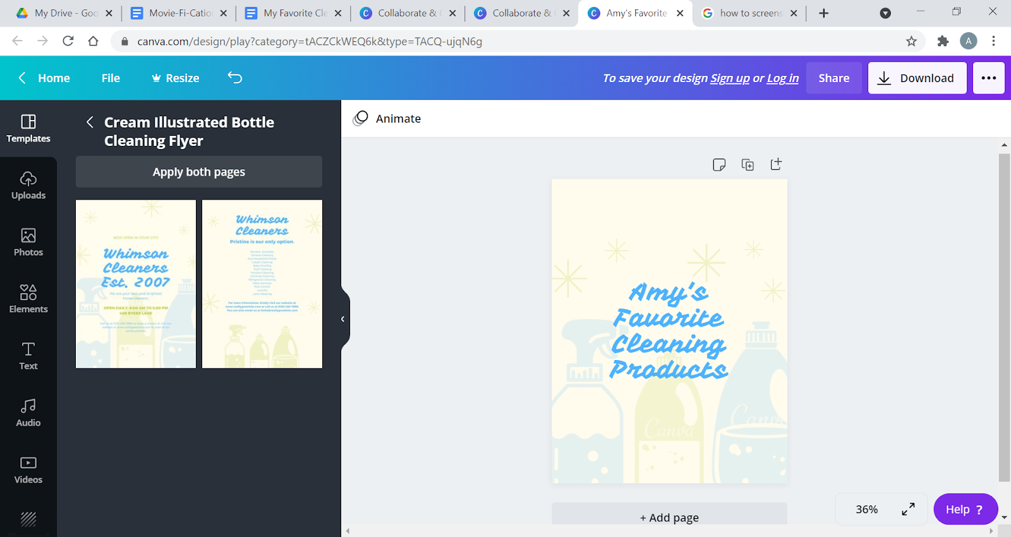Go back from template details

point(90,122)
